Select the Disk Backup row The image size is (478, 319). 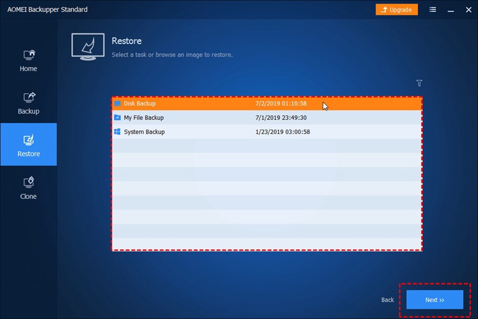click(x=266, y=103)
